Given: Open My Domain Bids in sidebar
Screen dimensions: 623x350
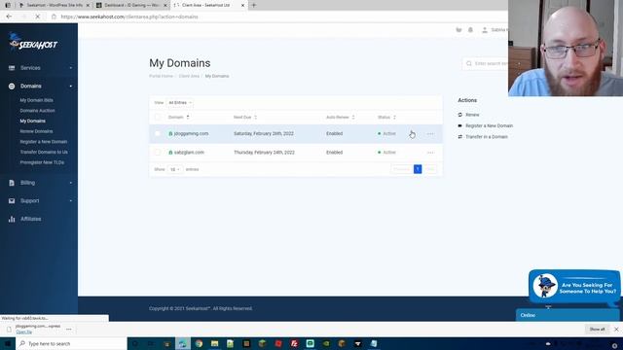Looking at the screenshot, I should pyautogui.click(x=37, y=100).
